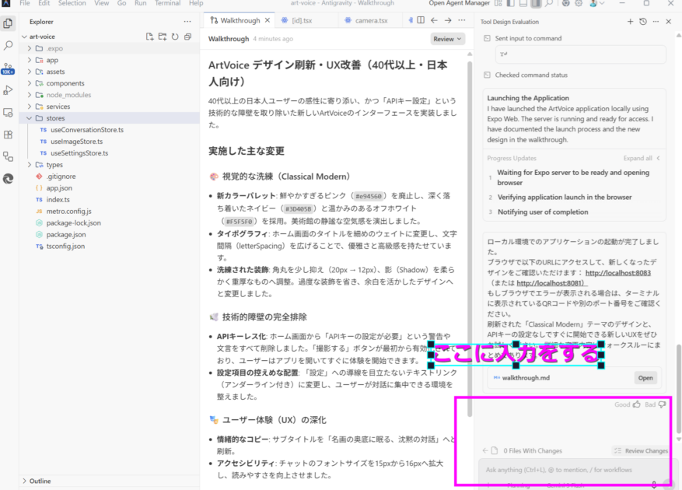Screen dimensions: 682x490
Task: Open the Search view in activity bar
Action: [9, 46]
